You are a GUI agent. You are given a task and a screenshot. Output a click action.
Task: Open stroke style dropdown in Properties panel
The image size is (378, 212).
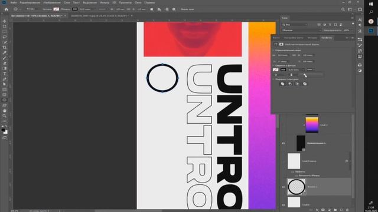(x=310, y=69)
